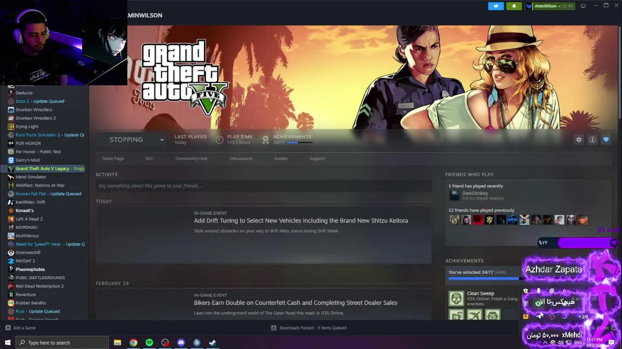Screen dimensions: 622x349
Task: Click the PAYDAY 2 game icon
Action: pos(11,261)
